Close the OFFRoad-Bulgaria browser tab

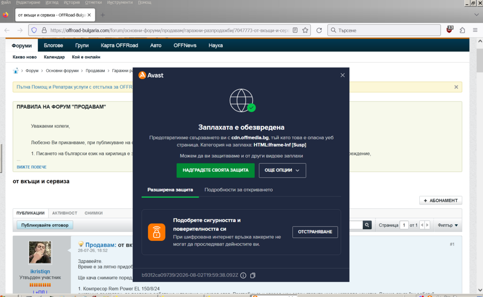[x=89, y=15]
